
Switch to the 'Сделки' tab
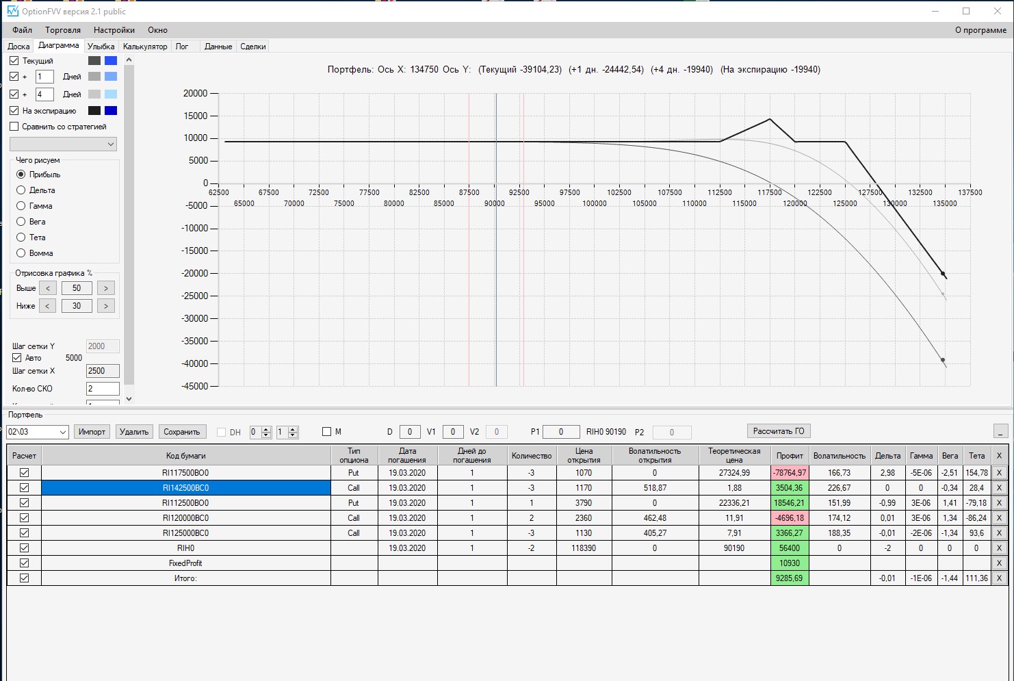(253, 47)
